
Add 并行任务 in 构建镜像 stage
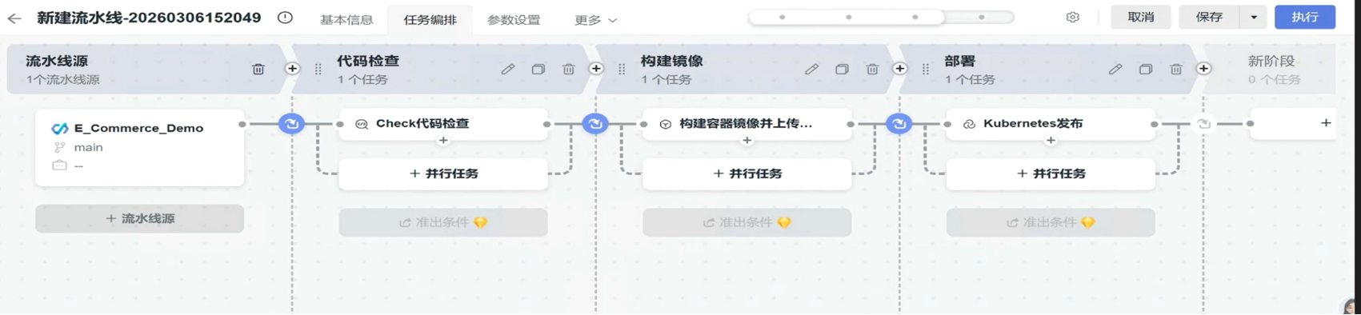pyautogui.click(x=747, y=173)
